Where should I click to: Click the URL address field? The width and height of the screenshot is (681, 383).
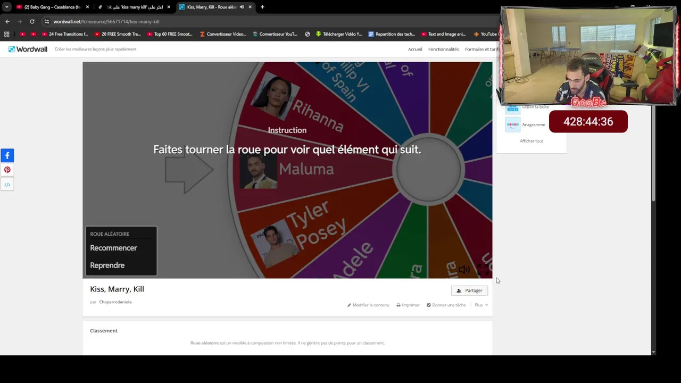coord(266,22)
